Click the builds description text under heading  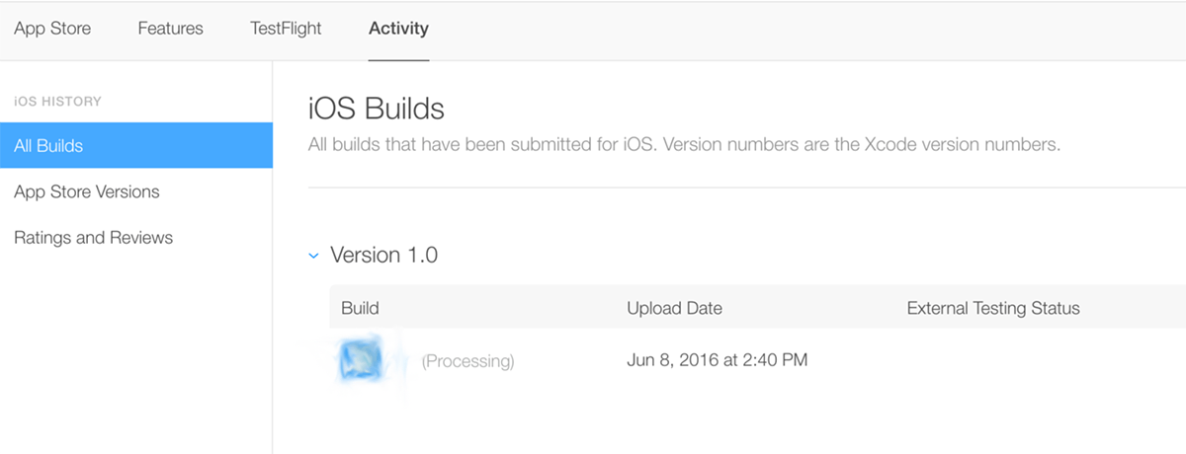tap(684, 146)
